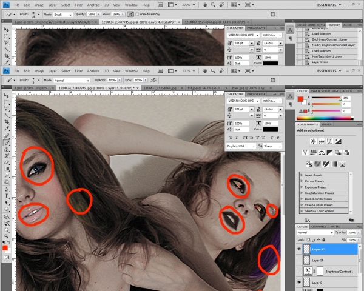Click the font size field in lower Character panel
The image size is (364, 291).
point(241,109)
